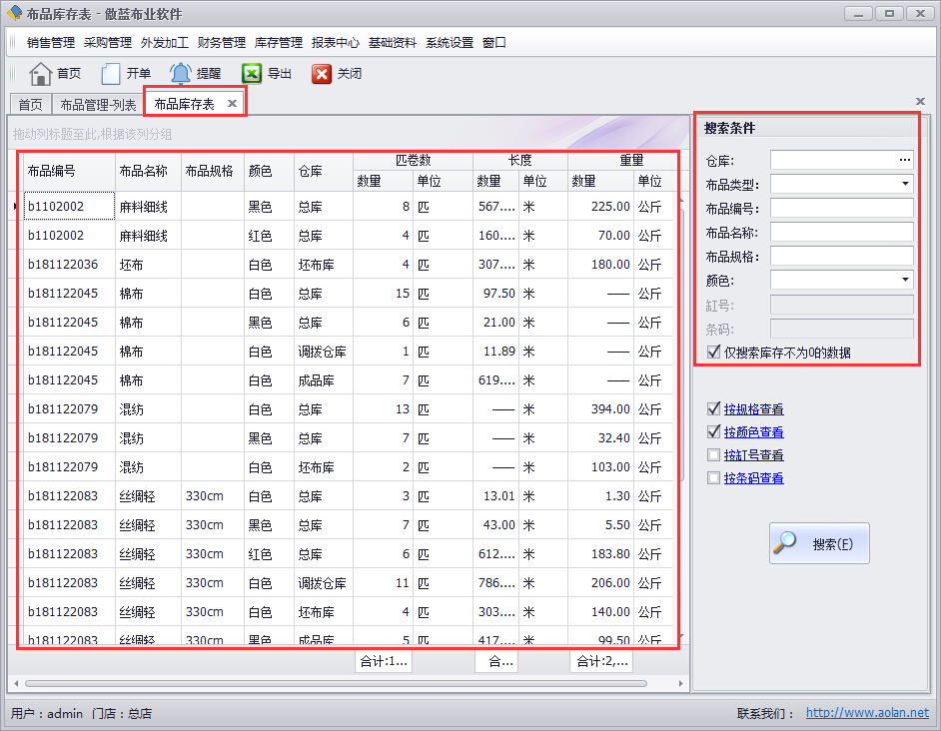Click the 首页 home icon in the toolbar

click(x=39, y=71)
